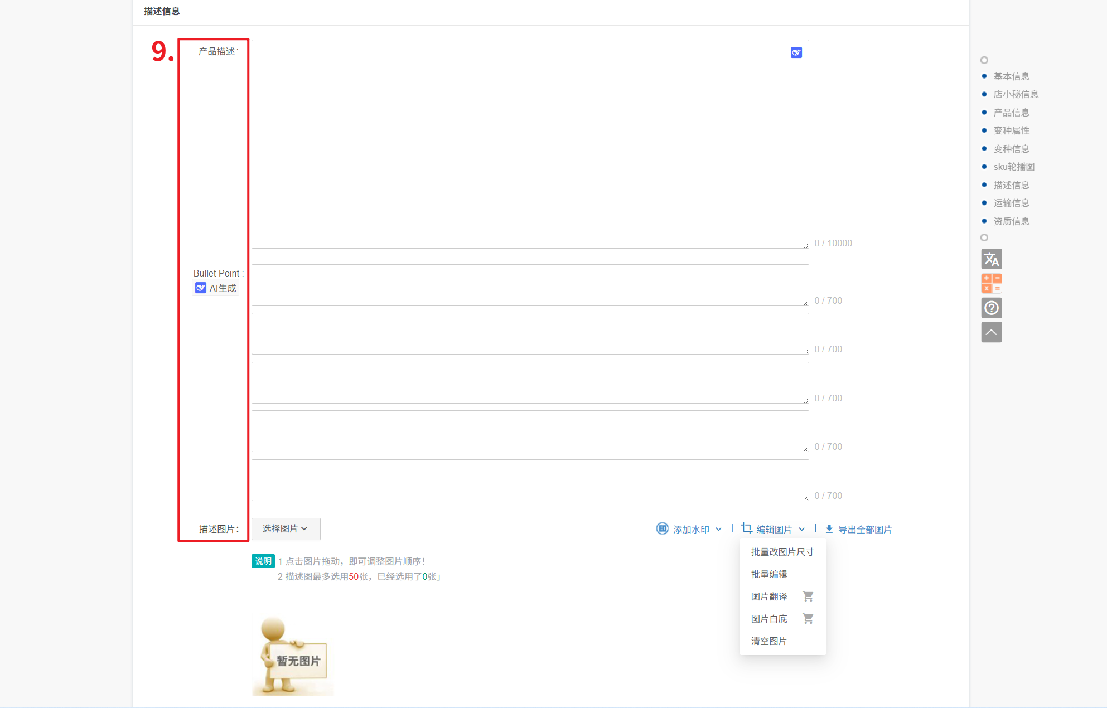Click the 暂无图片 placeholder thumbnail
The width and height of the screenshot is (1107, 708).
[293, 654]
